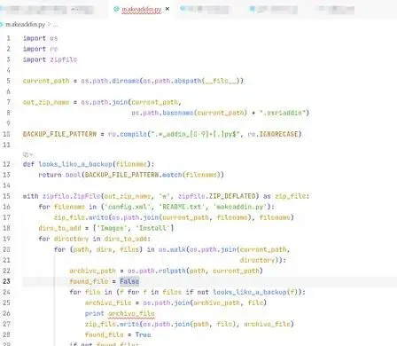Click line number 12 in the gutter

(6, 164)
